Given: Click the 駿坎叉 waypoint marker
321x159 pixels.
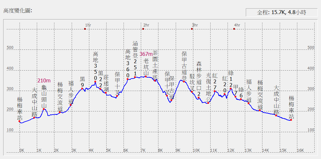Looking at the screenshot, I should tap(192, 92).
